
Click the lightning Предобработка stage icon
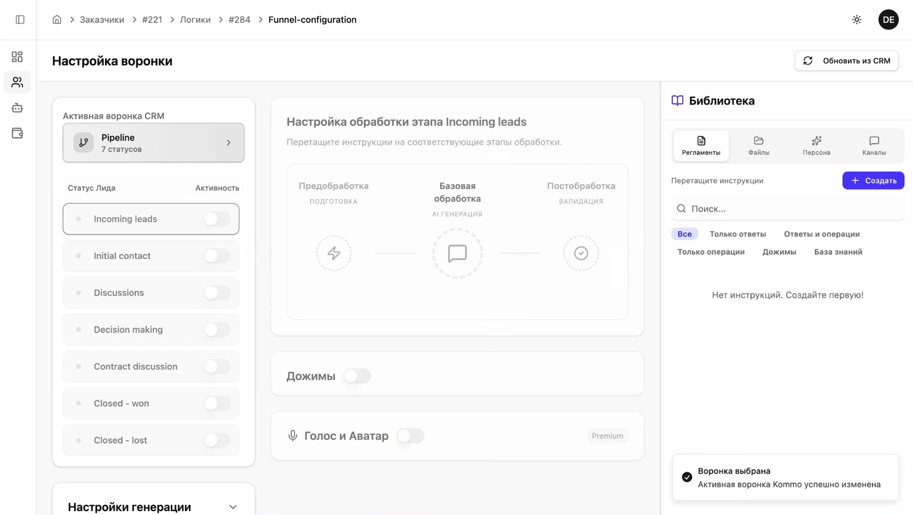(333, 253)
